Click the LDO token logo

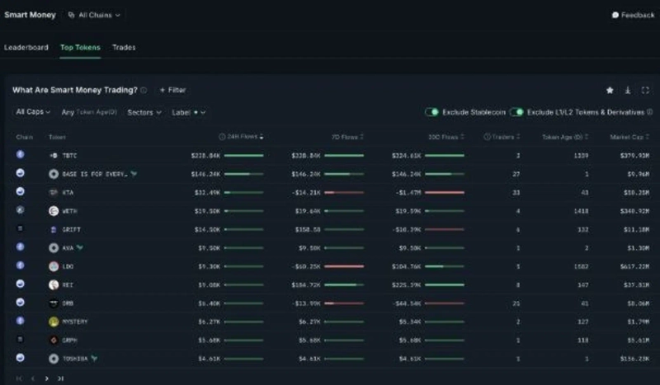point(54,266)
